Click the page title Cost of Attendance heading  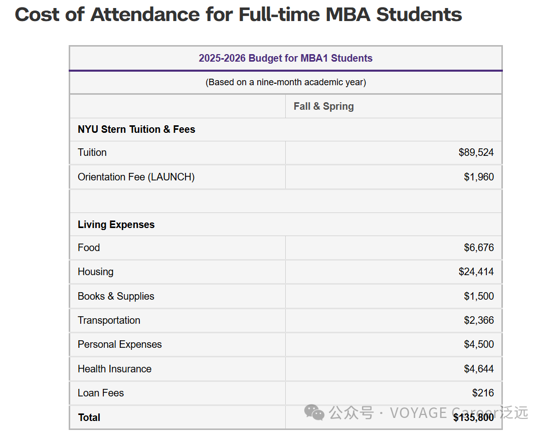238,15
